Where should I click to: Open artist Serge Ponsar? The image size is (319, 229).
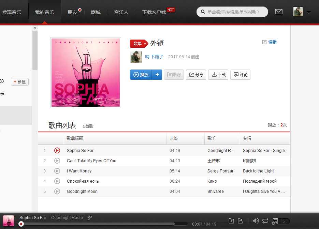pyautogui.click(x=220, y=171)
